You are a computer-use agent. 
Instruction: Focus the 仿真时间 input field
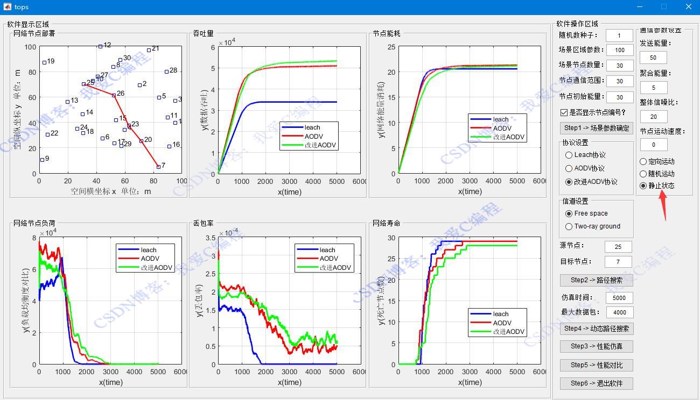pos(619,298)
